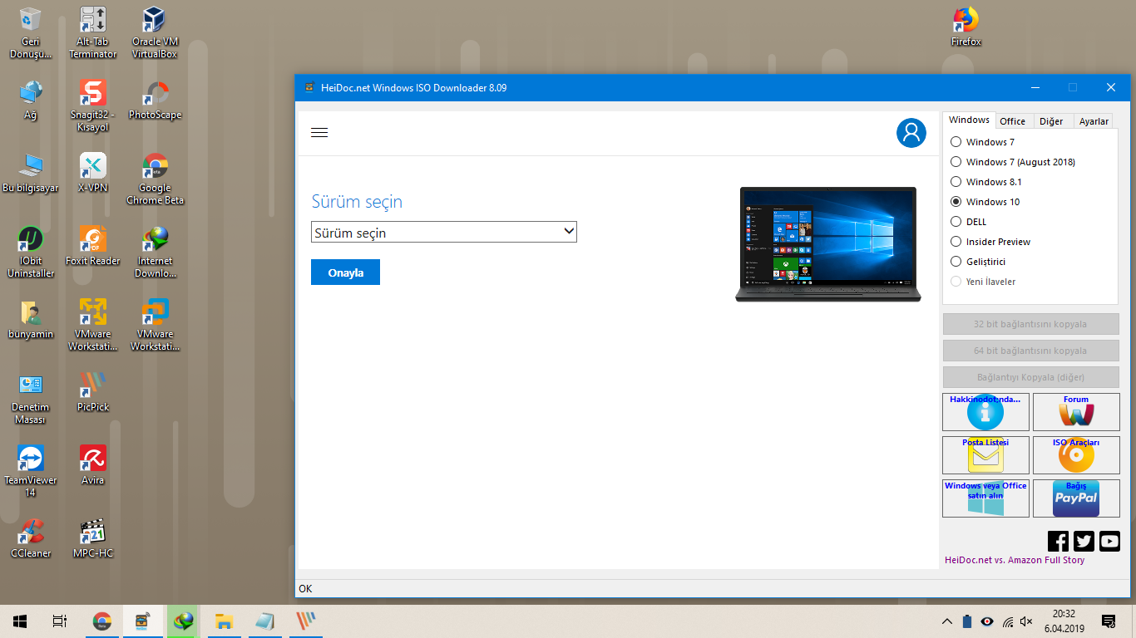Open the PhotoScape desktop icon
The height and width of the screenshot is (638, 1136).
coord(155,100)
